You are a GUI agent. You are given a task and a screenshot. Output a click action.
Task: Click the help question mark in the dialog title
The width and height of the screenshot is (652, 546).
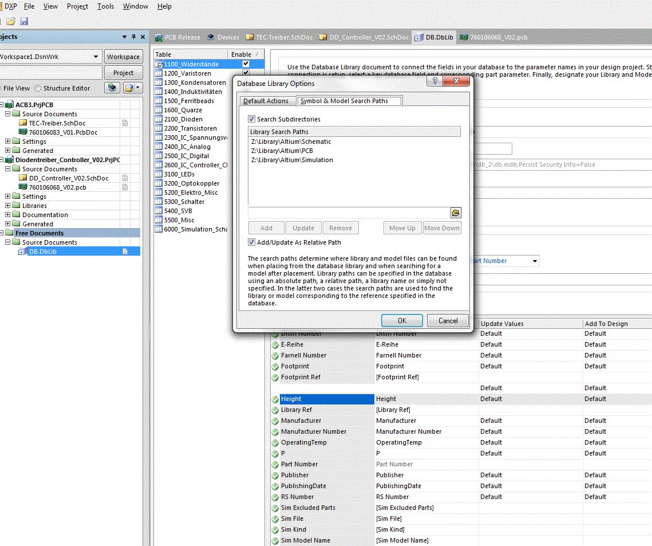(435, 82)
